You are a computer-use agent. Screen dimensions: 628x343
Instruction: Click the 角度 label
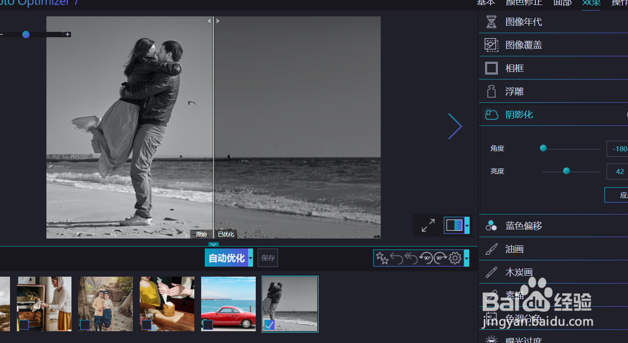pos(497,149)
